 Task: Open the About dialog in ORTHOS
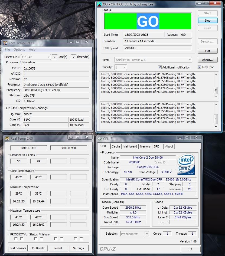pos(207,60)
